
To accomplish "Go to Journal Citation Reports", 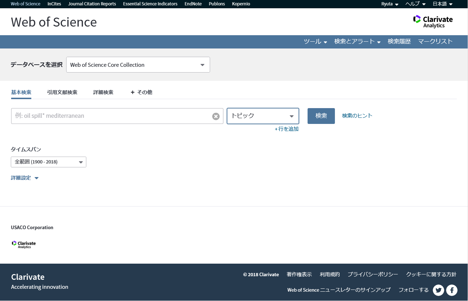I will [x=92, y=4].
